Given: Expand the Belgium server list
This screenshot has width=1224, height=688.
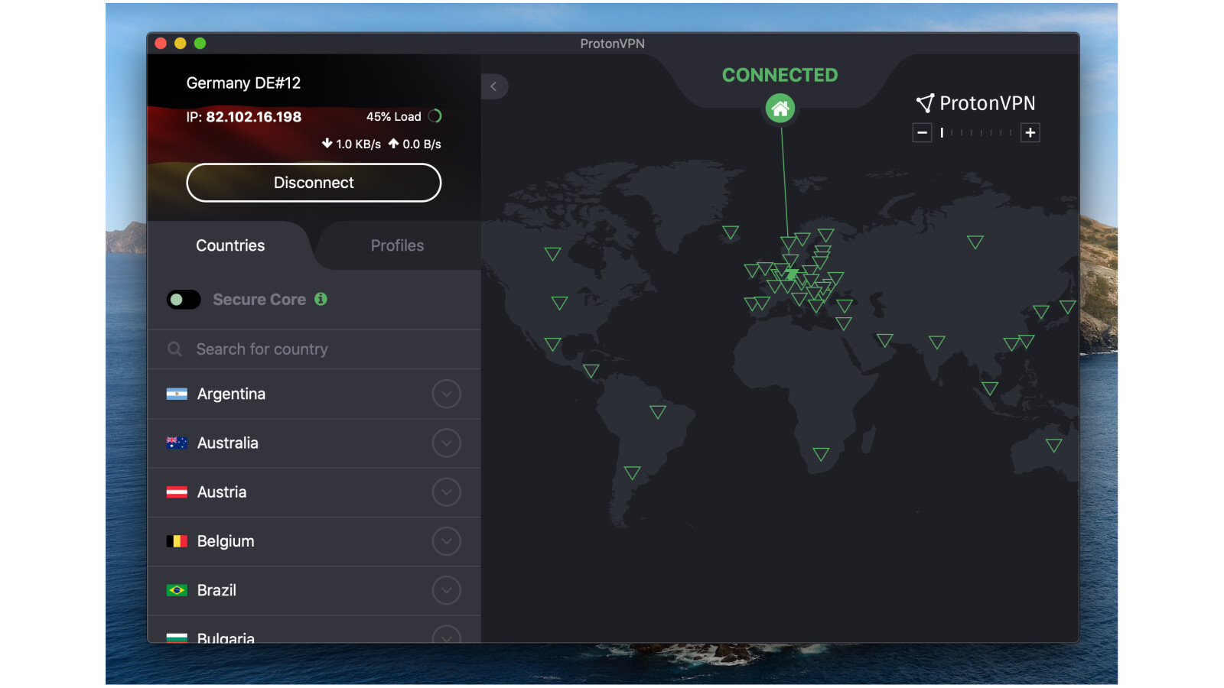Looking at the screenshot, I should pyautogui.click(x=446, y=541).
